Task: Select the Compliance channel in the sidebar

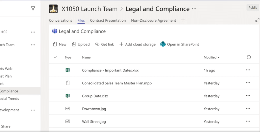Action: 20,91
